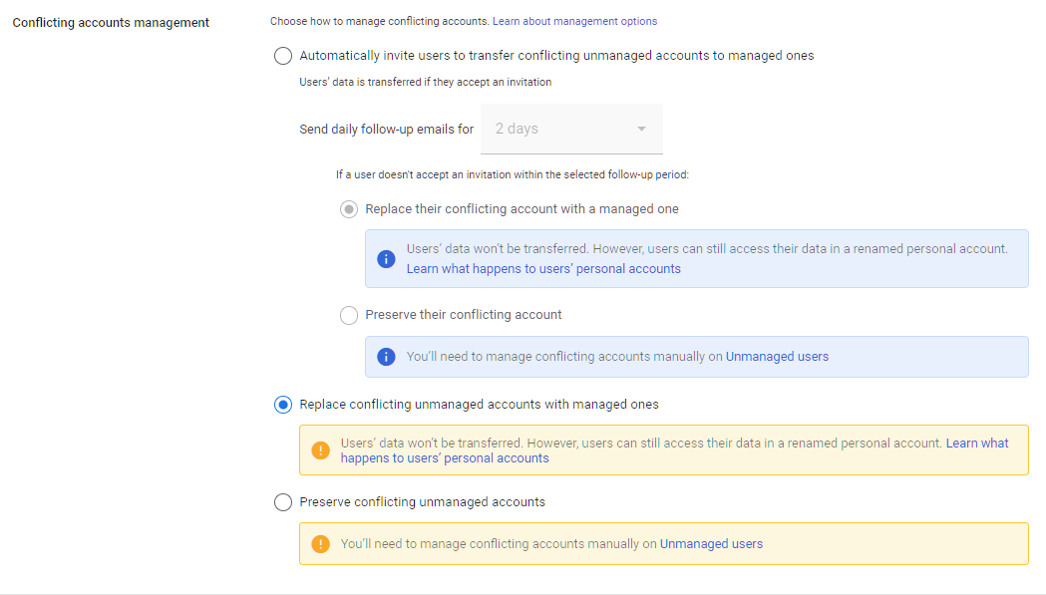Click the orange warning icon about data transfer

320,449
